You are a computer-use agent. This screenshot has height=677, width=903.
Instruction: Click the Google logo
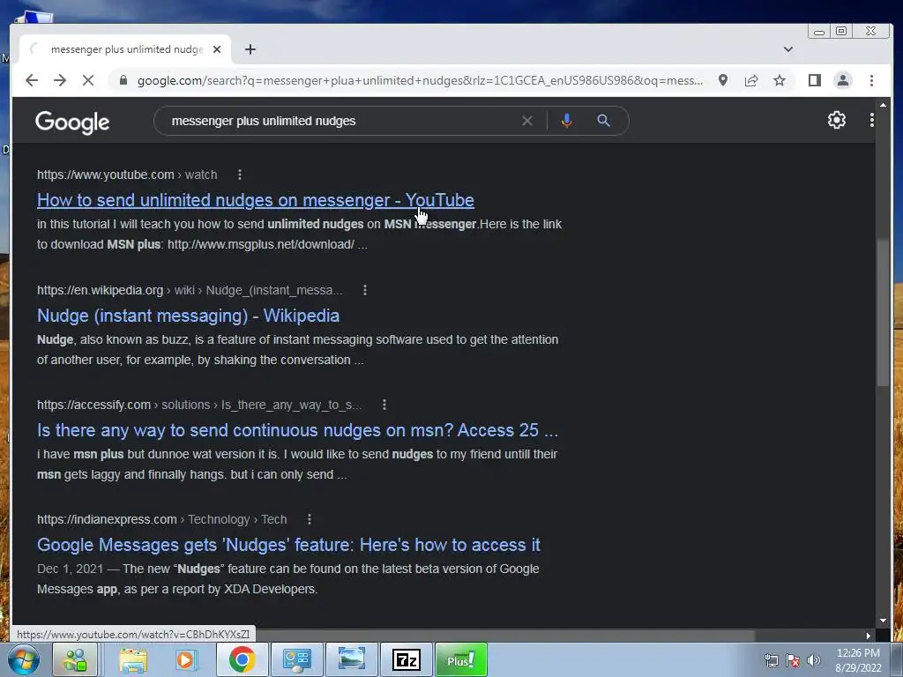72,122
